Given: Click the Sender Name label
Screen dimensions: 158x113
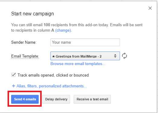Looking at the screenshot, I should point(24,42).
